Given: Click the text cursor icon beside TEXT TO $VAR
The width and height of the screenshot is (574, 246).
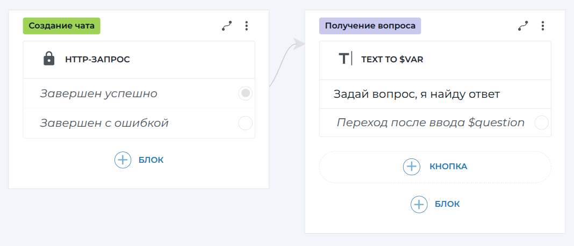Looking at the screenshot, I should [345, 59].
